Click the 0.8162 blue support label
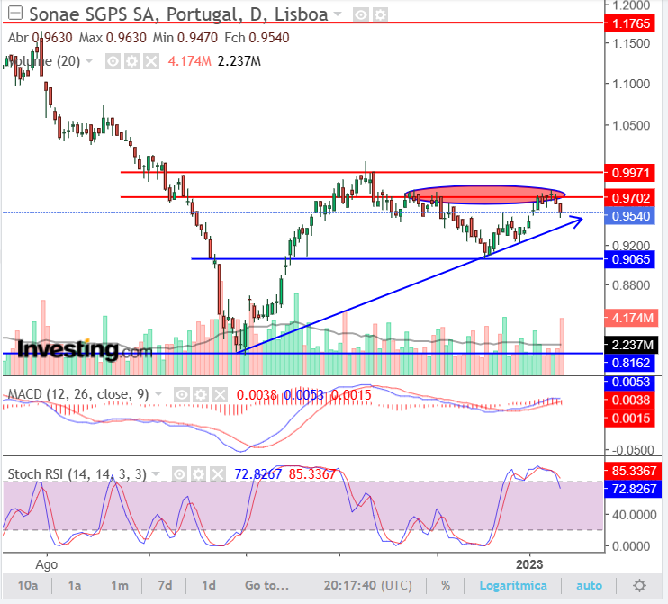This screenshot has width=668, height=604. 629,363
